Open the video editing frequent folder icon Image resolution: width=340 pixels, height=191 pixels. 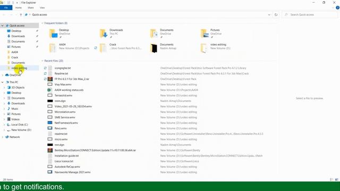pyautogui.click(x=204, y=48)
